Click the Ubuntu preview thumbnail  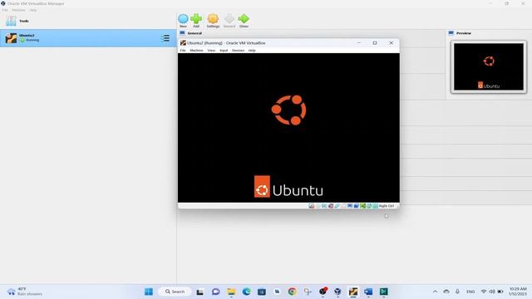coord(489,66)
